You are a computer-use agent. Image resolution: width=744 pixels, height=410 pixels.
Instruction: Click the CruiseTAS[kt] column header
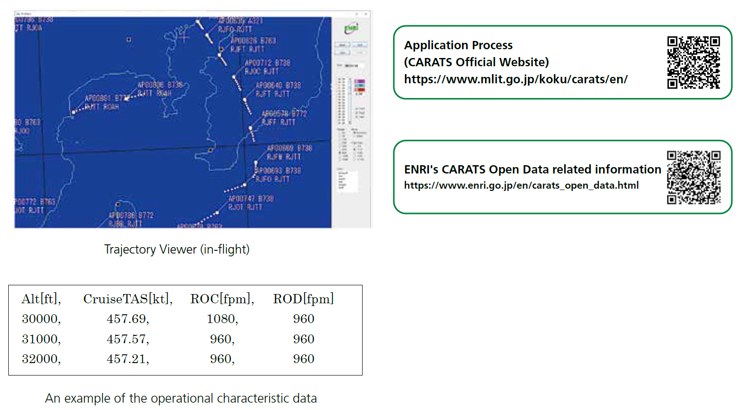(128, 299)
